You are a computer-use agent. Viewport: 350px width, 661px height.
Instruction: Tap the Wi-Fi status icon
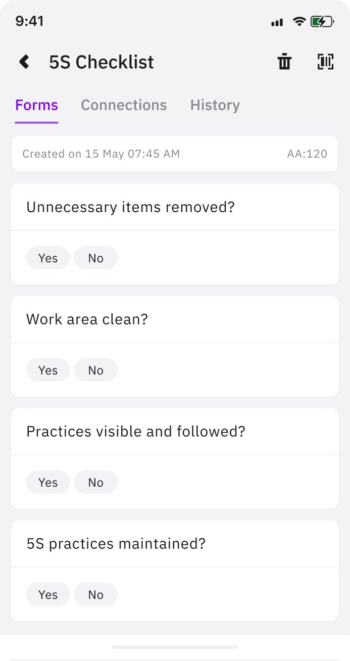click(300, 21)
